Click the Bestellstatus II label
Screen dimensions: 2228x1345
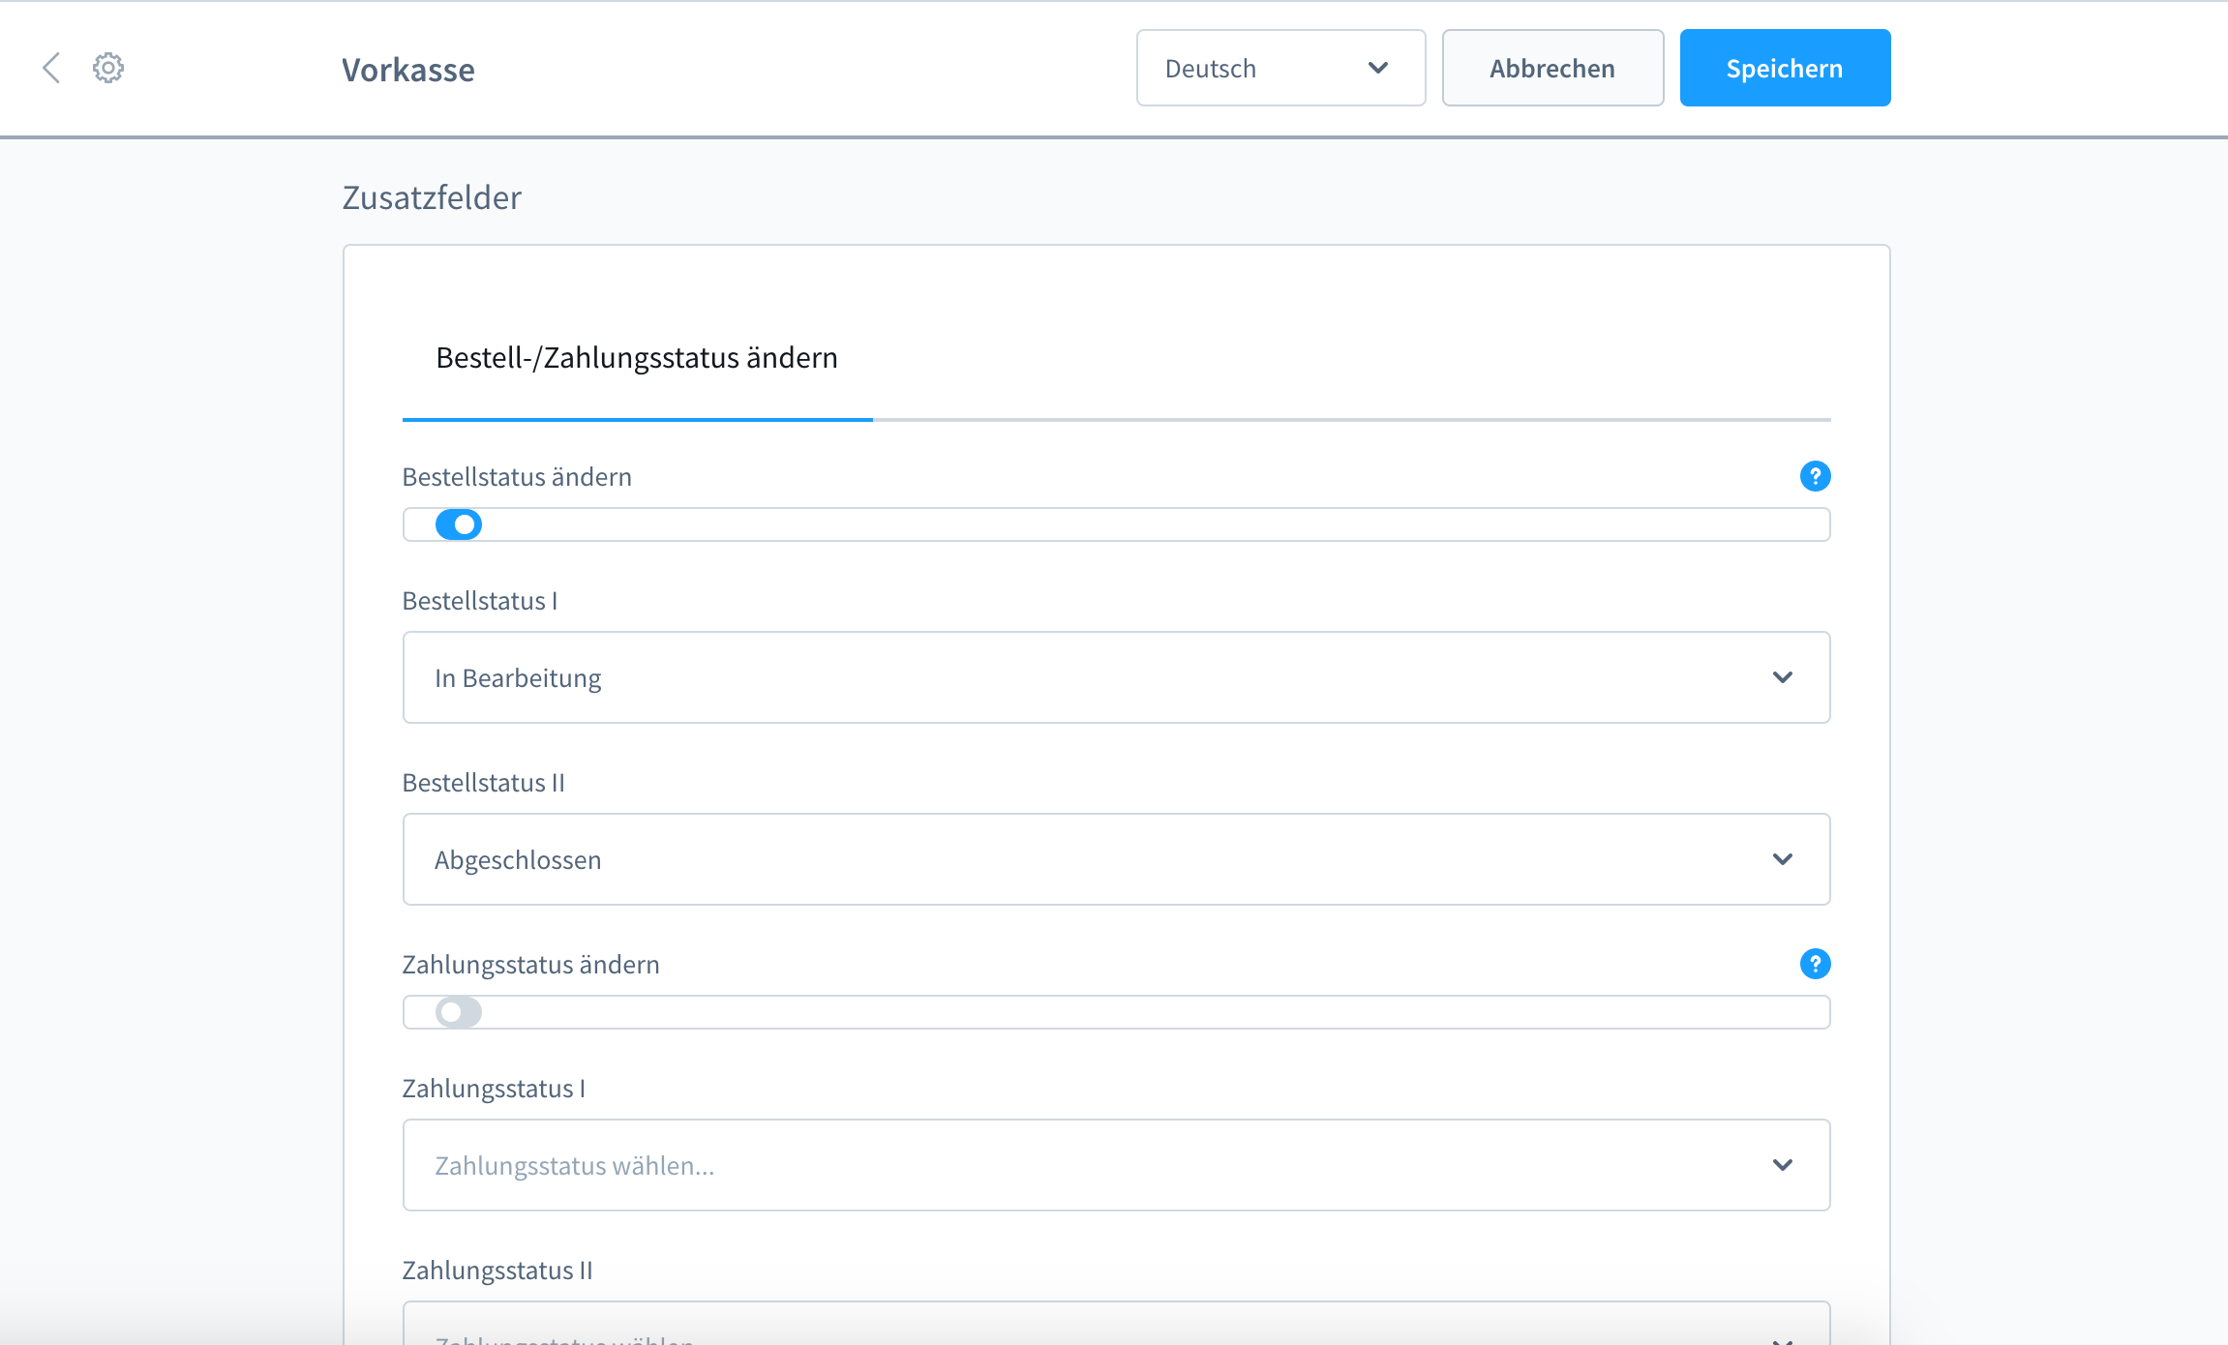(484, 783)
